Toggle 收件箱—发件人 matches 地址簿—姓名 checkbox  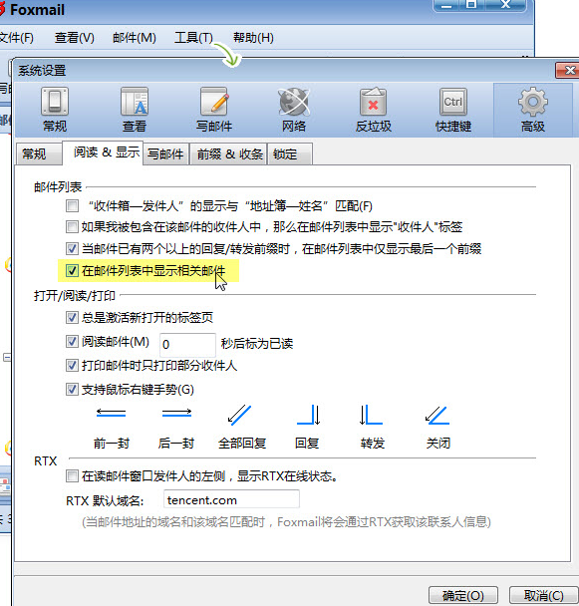[x=72, y=205]
